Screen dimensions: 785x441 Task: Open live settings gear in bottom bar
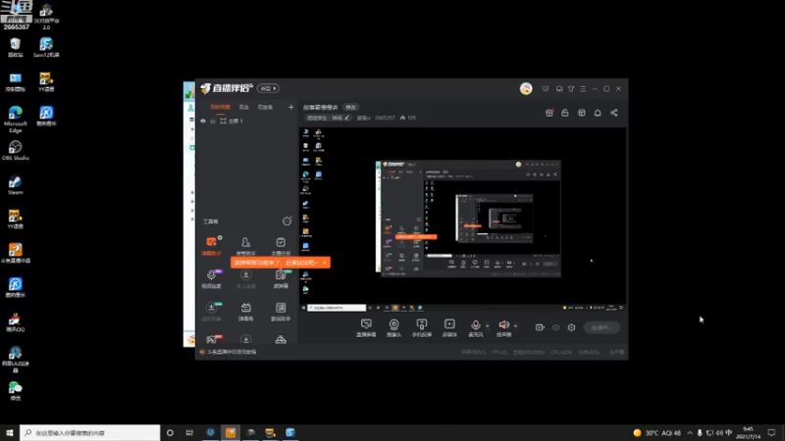571,327
